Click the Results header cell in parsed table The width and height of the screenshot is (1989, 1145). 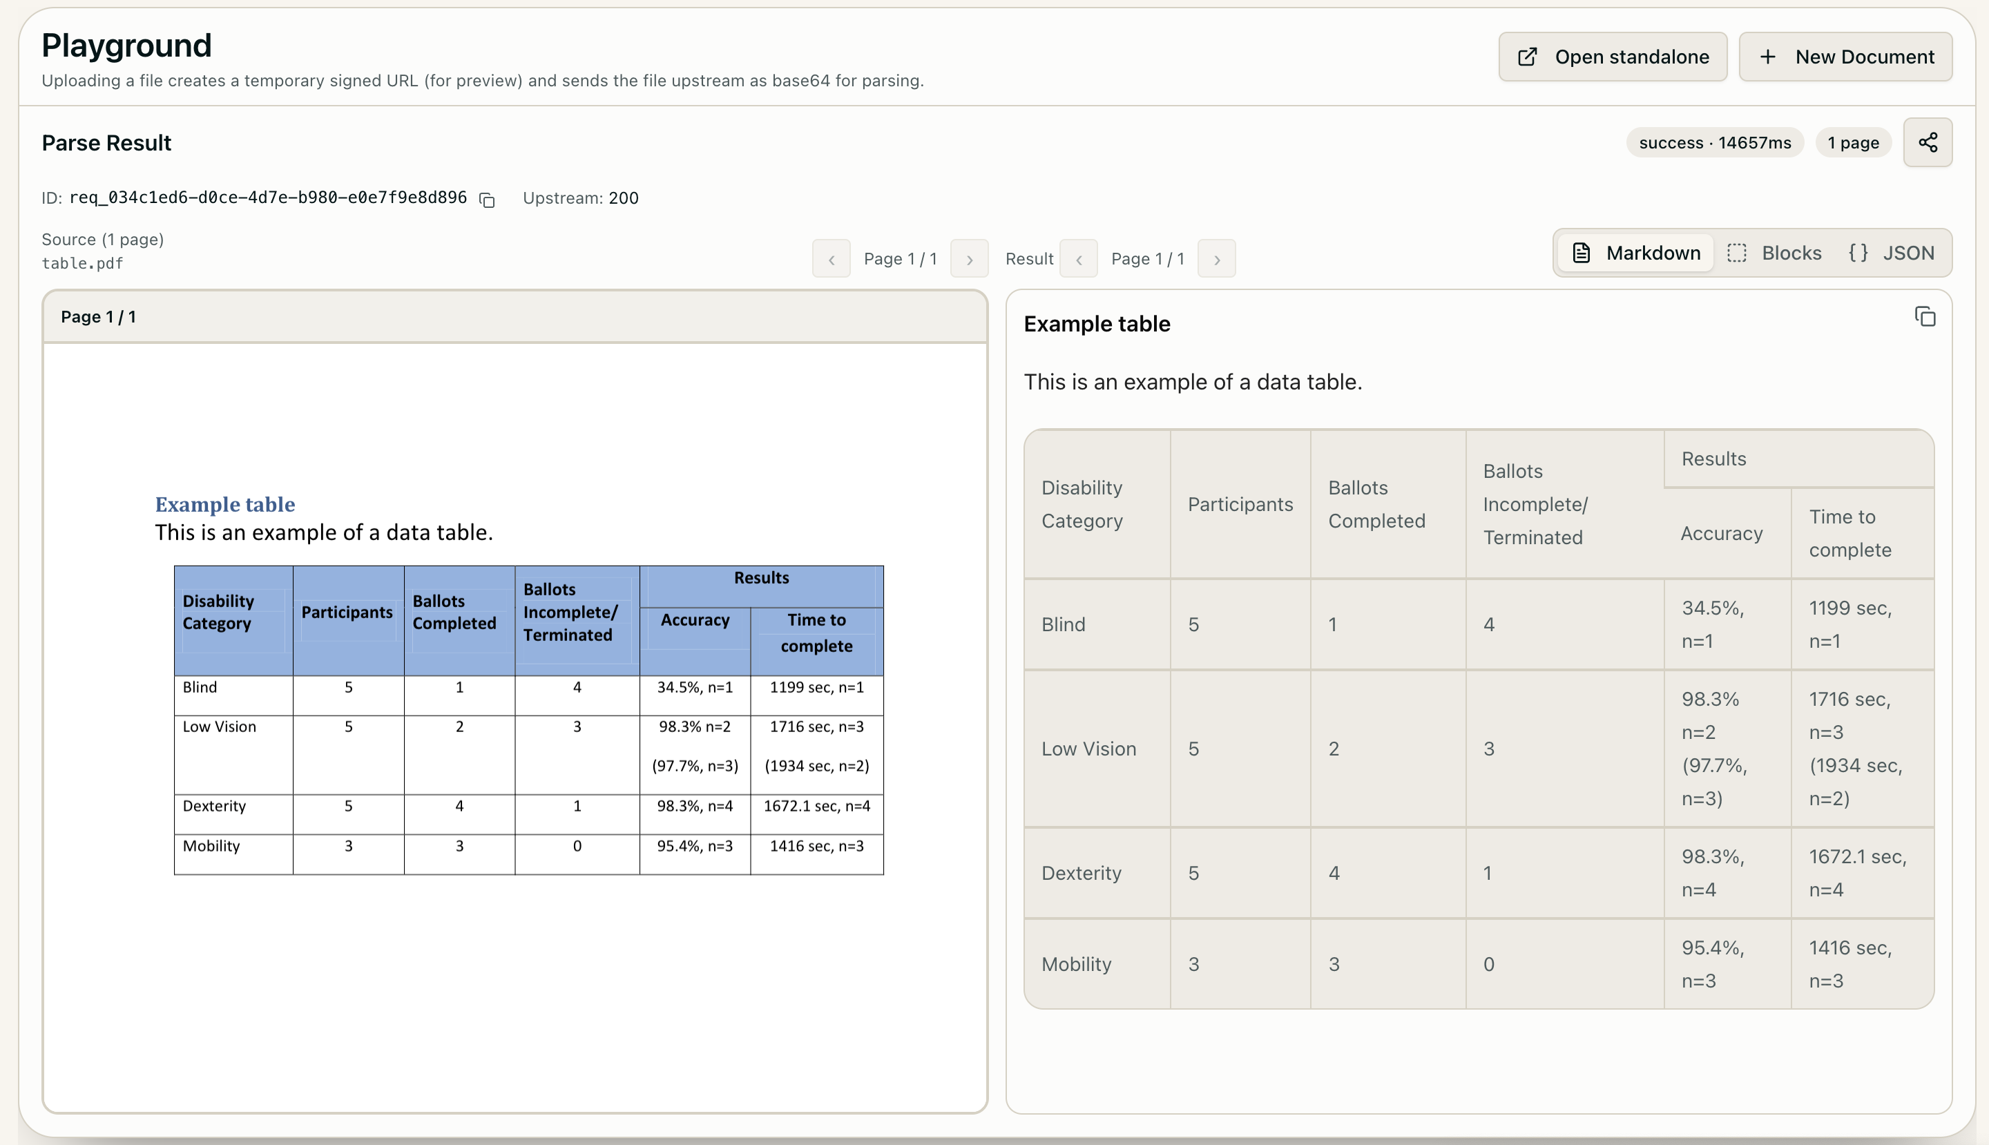[1713, 459]
